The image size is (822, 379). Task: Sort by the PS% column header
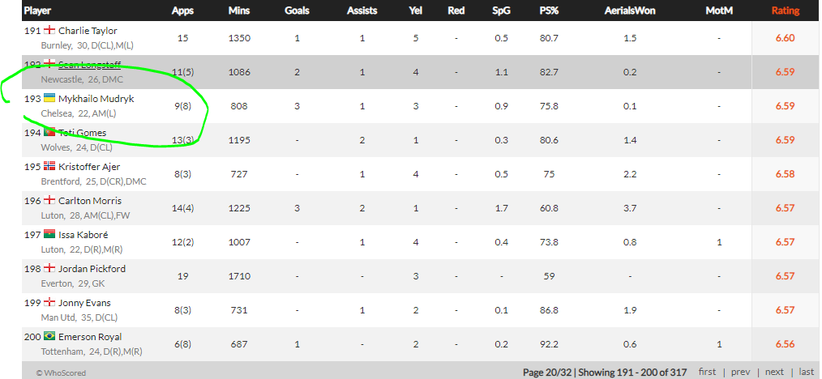pos(549,11)
